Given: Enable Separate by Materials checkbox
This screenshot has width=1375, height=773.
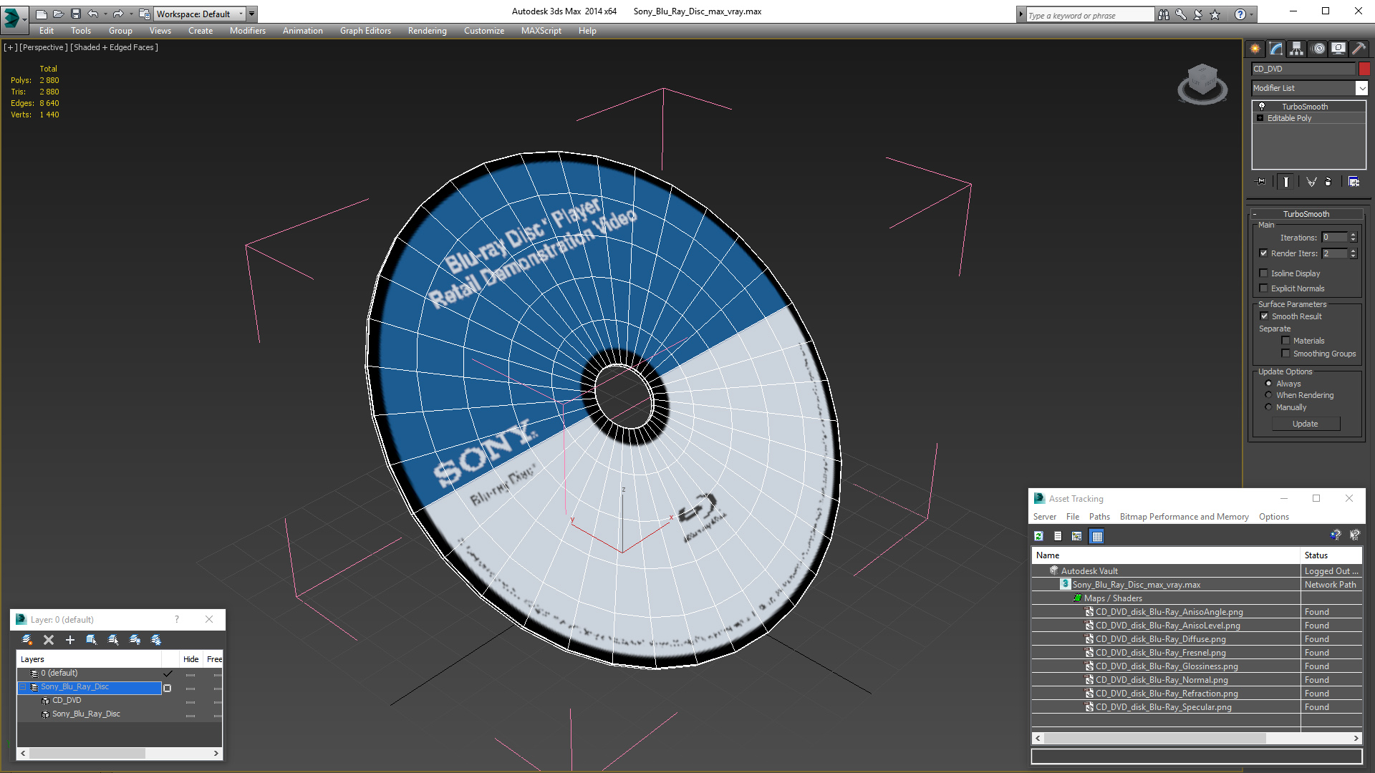Looking at the screenshot, I should tap(1285, 341).
